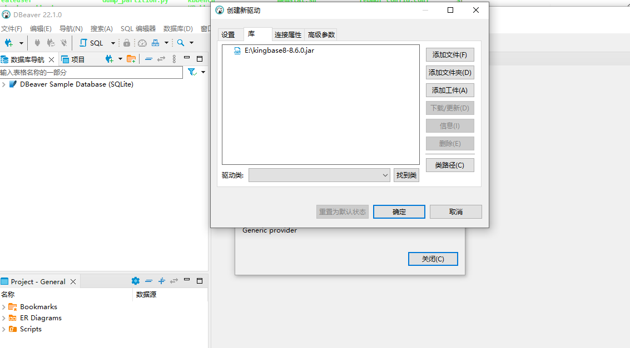Image resolution: width=630 pixels, height=348 pixels.
Task: Open the new connection type dropdown arrow
Action: tap(21, 43)
